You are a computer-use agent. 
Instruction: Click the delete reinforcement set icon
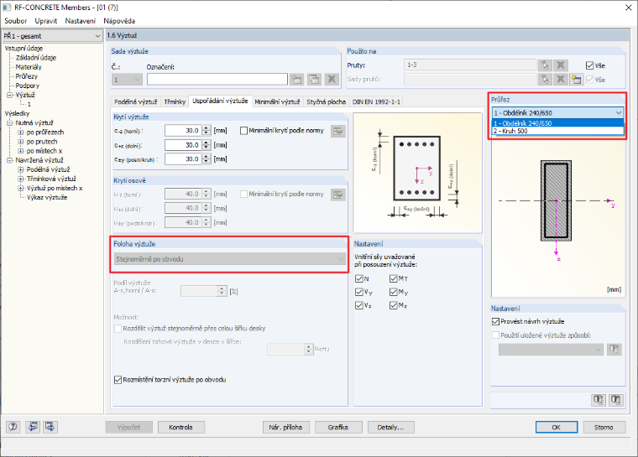coord(332,79)
